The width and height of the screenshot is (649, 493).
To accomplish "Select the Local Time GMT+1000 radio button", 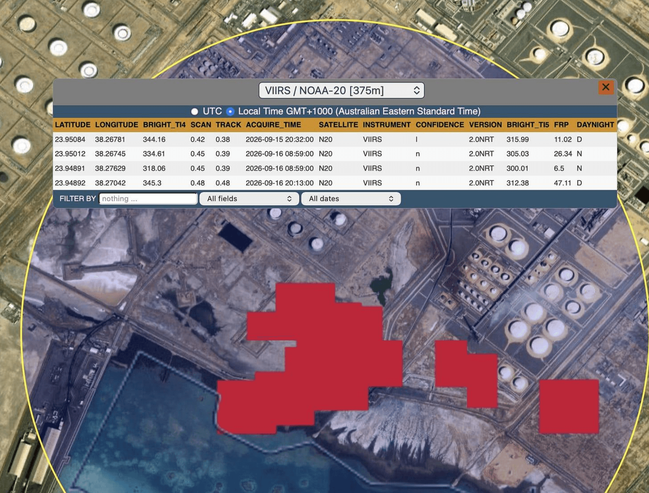I will coord(230,111).
